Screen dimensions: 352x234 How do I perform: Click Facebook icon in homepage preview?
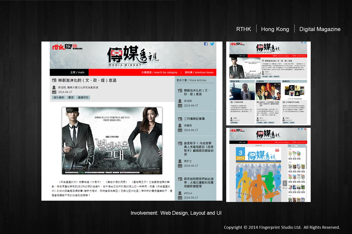[302, 43]
